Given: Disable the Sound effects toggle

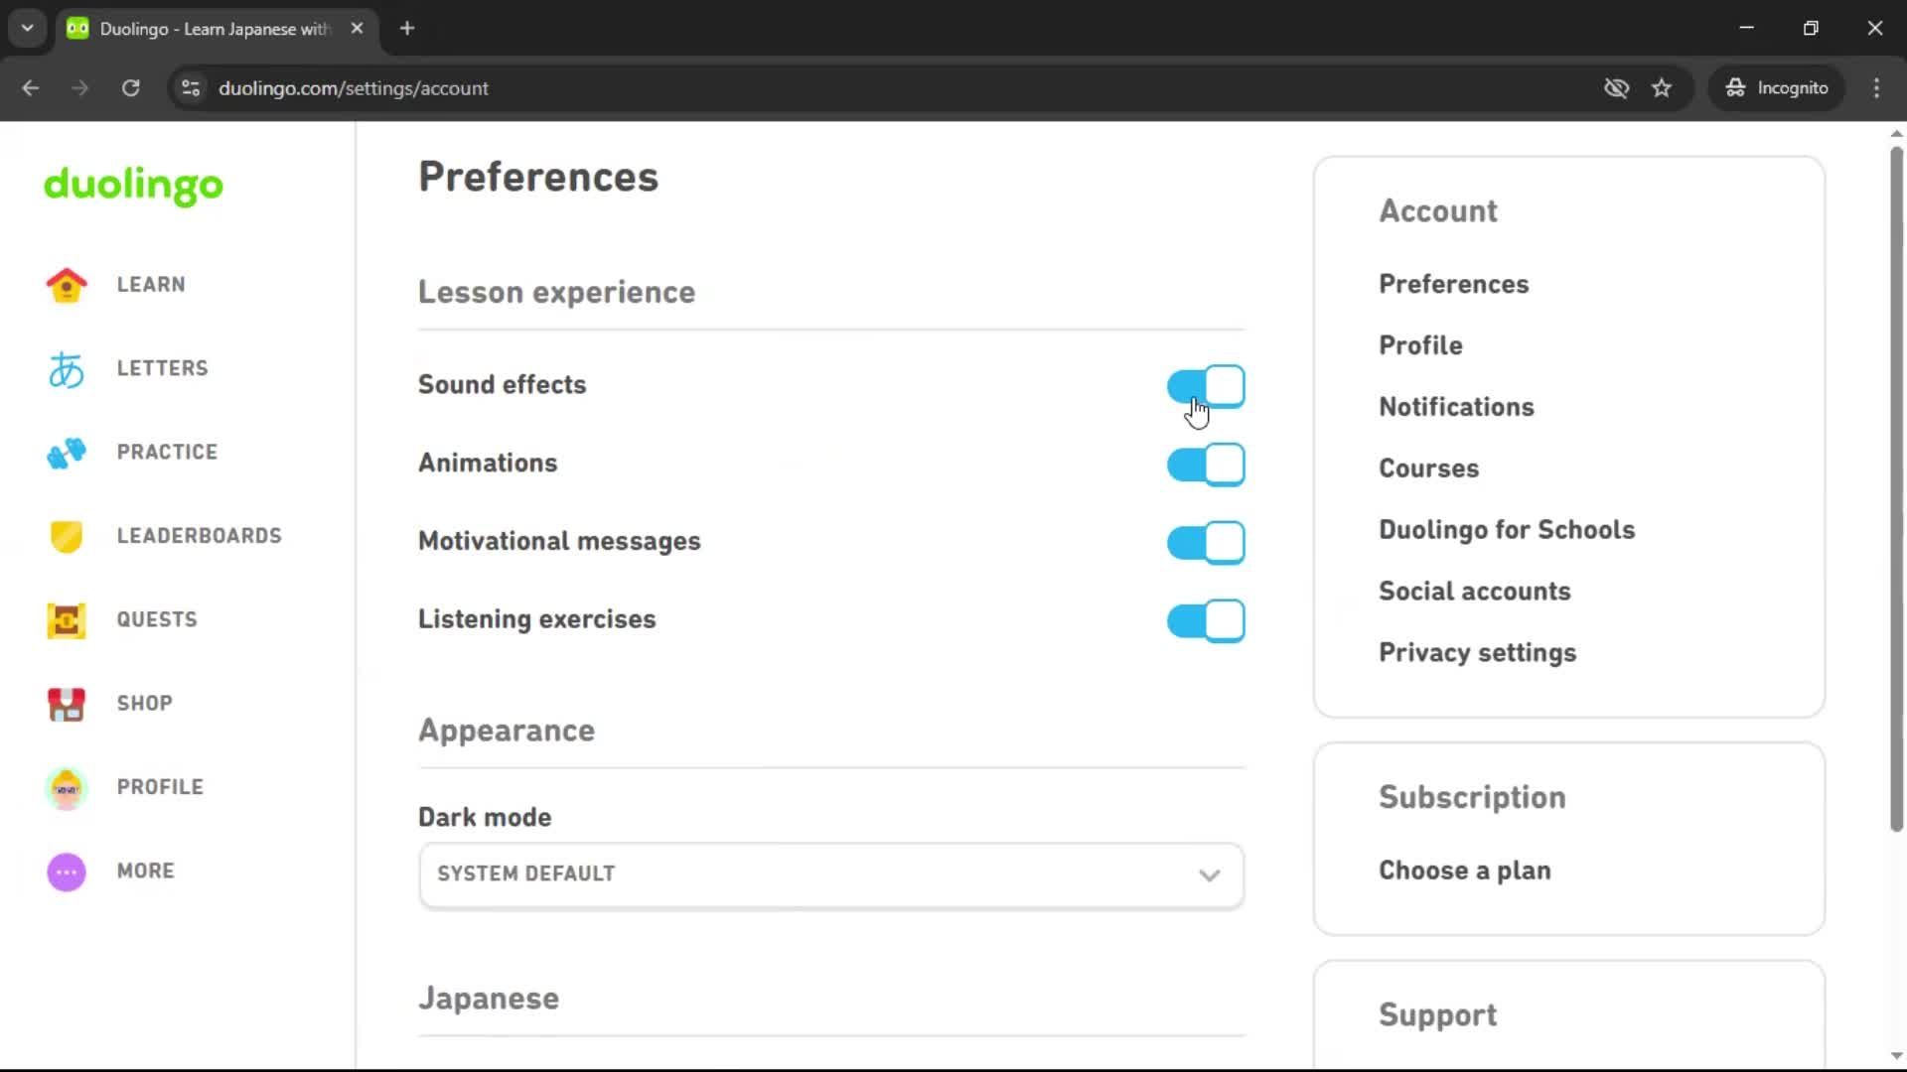Looking at the screenshot, I should [1205, 386].
